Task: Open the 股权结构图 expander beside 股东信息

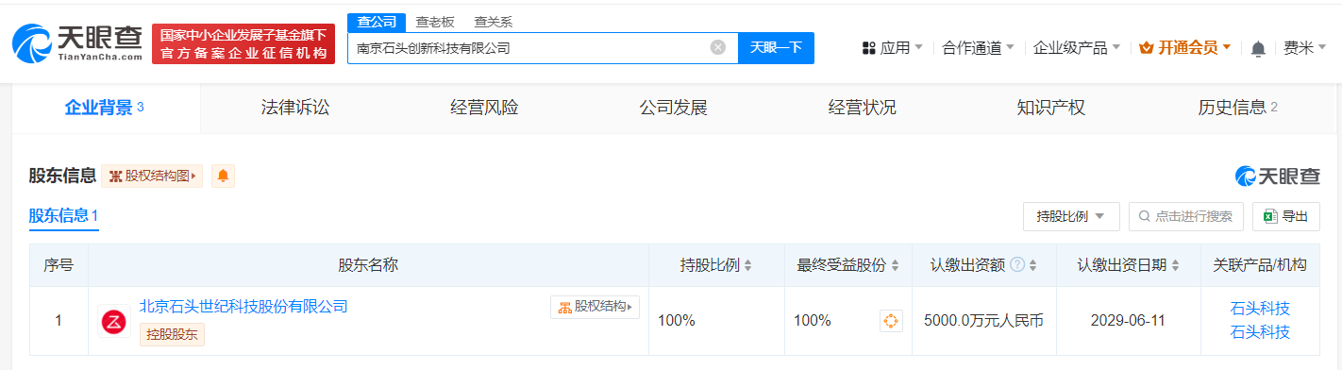Action: click(x=152, y=176)
